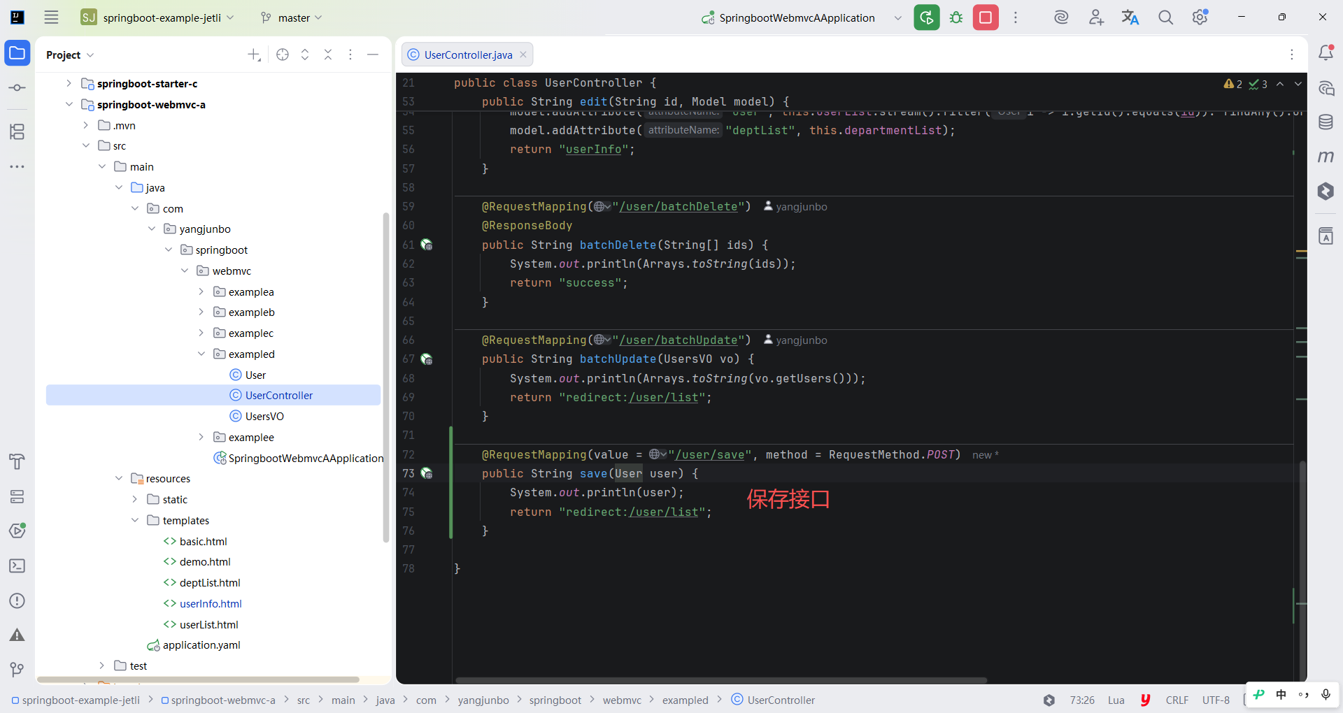Image resolution: width=1343 pixels, height=713 pixels.
Task: Click /user/batchDelete URL mapping link
Action: point(678,207)
